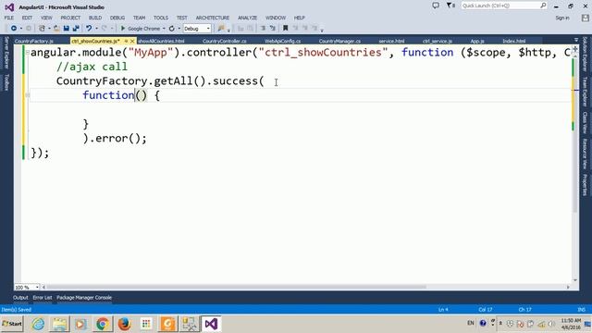Click the Open File folder icon
Image resolution: width=592 pixels, height=333 pixels.
coord(56,29)
